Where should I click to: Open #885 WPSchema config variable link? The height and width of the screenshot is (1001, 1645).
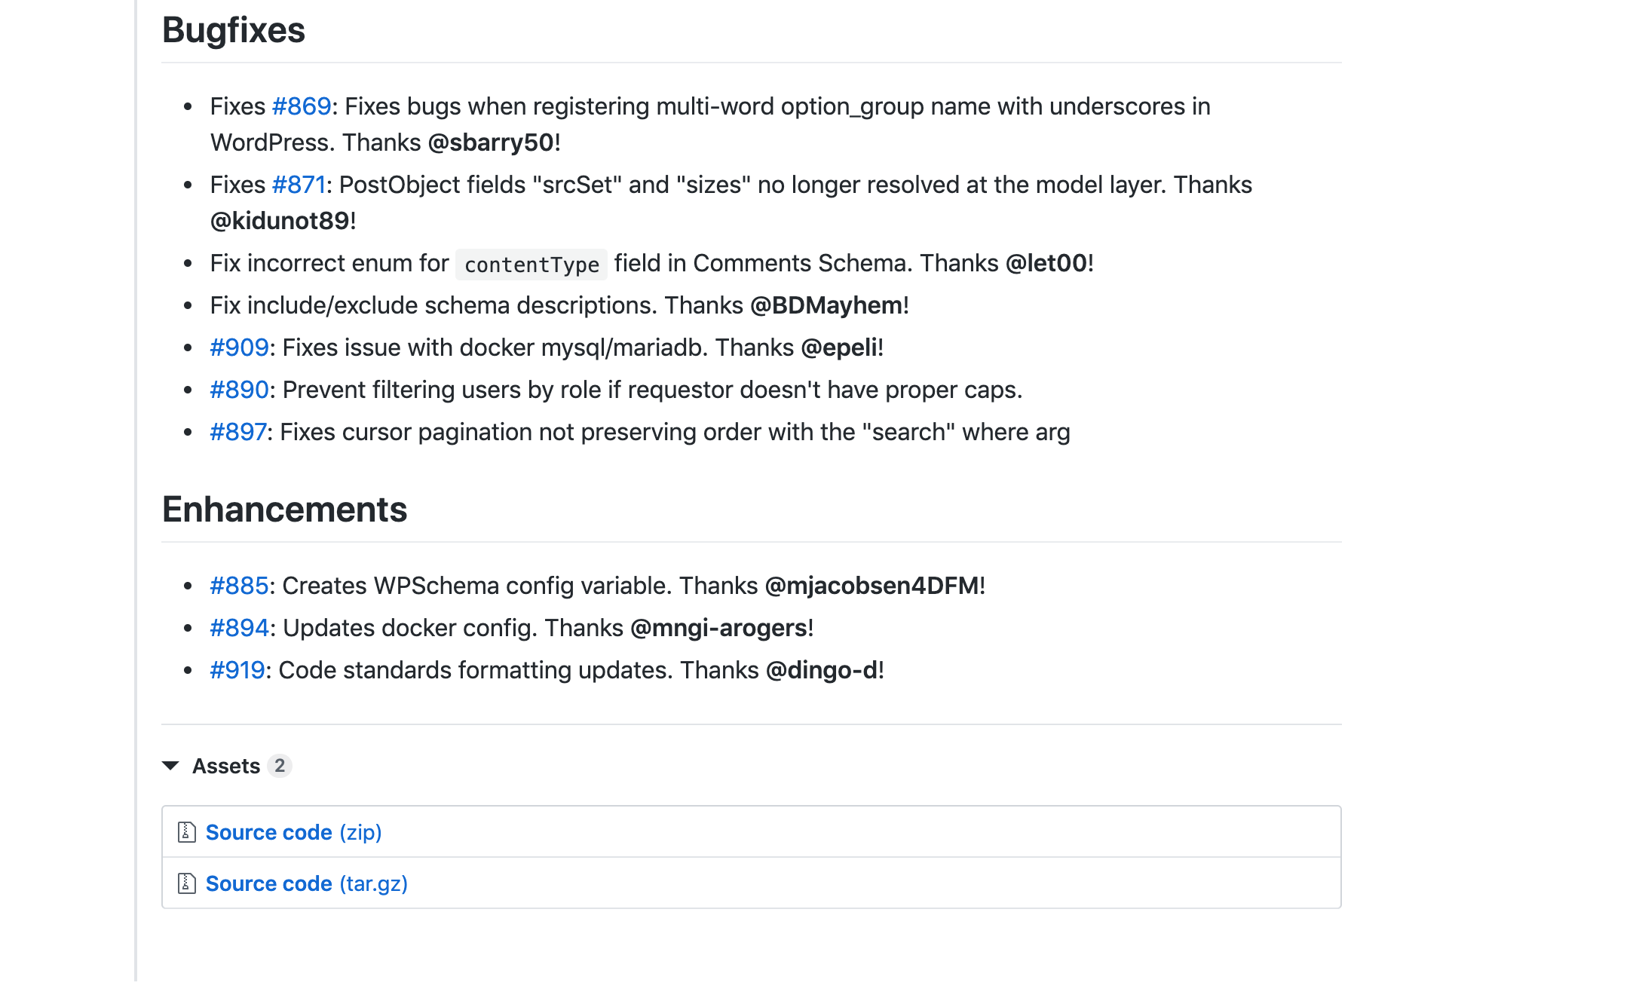(x=239, y=586)
